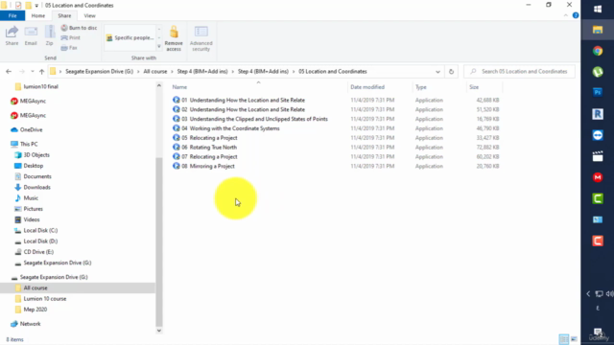Viewport: 614px width, 345px height.
Task: Select Burn to disc
Action: (79, 28)
